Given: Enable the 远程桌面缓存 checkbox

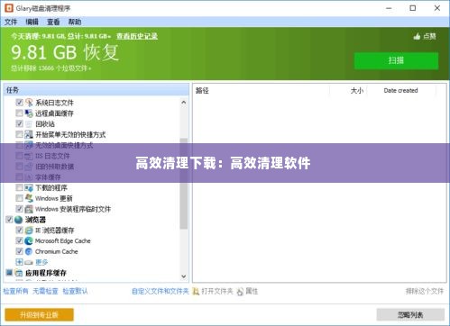Looking at the screenshot, I should 19,113.
